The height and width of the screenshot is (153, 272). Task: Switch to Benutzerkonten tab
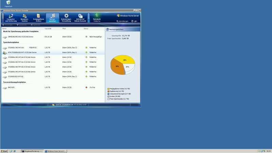pos(24,17)
